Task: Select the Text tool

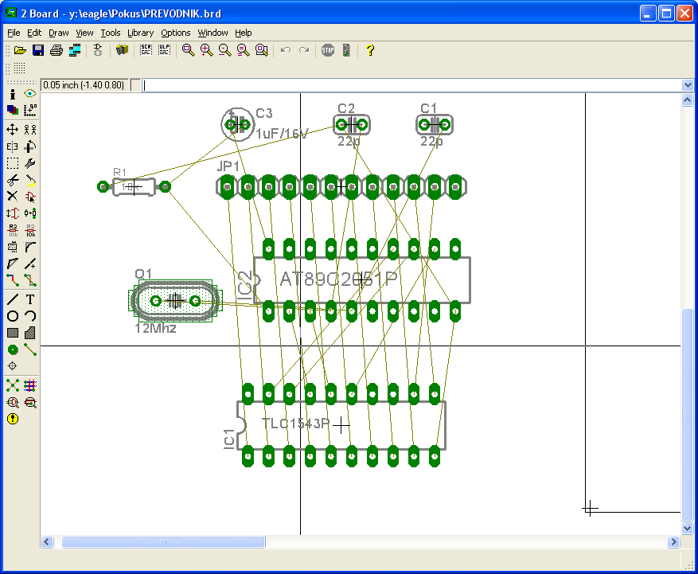Action: [29, 299]
